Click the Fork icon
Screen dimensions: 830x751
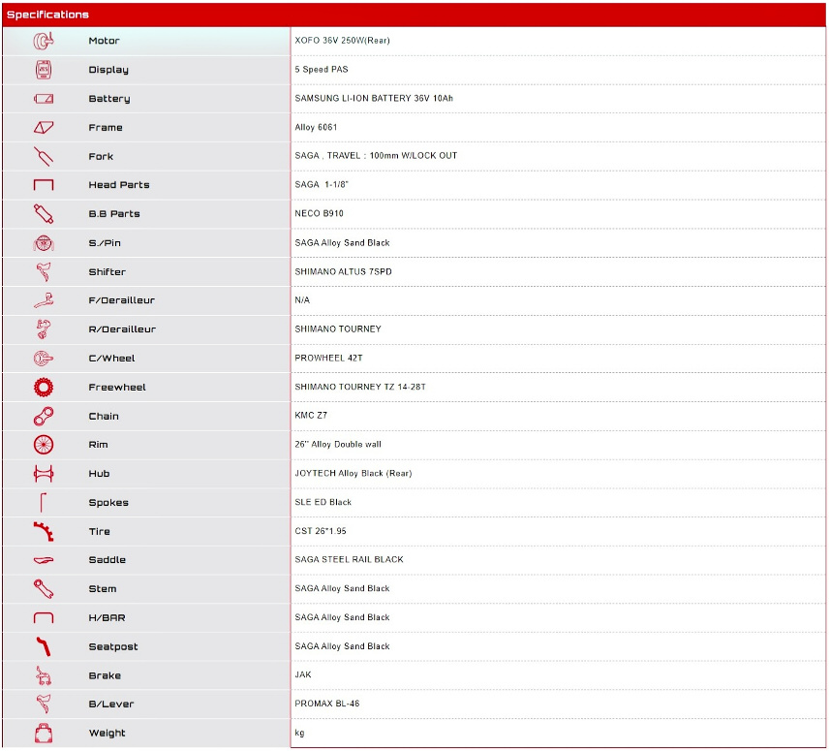(x=44, y=156)
